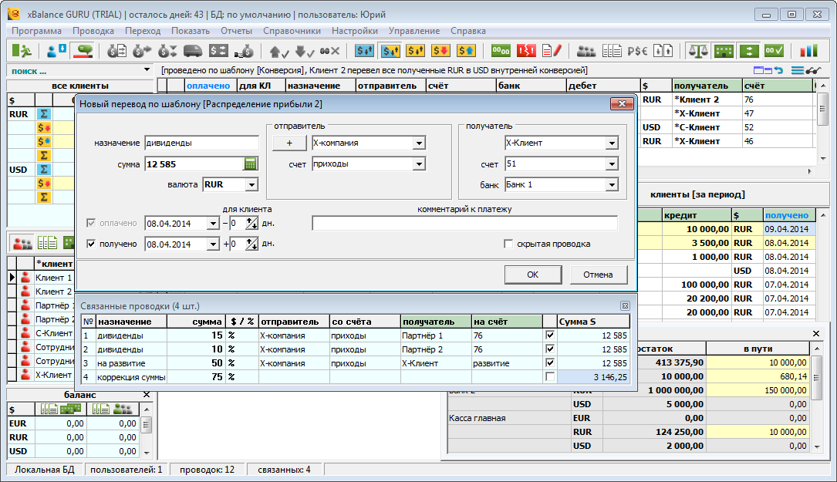837x482 pixels.
Task: Click the running man exit icon
Action: tap(22, 51)
